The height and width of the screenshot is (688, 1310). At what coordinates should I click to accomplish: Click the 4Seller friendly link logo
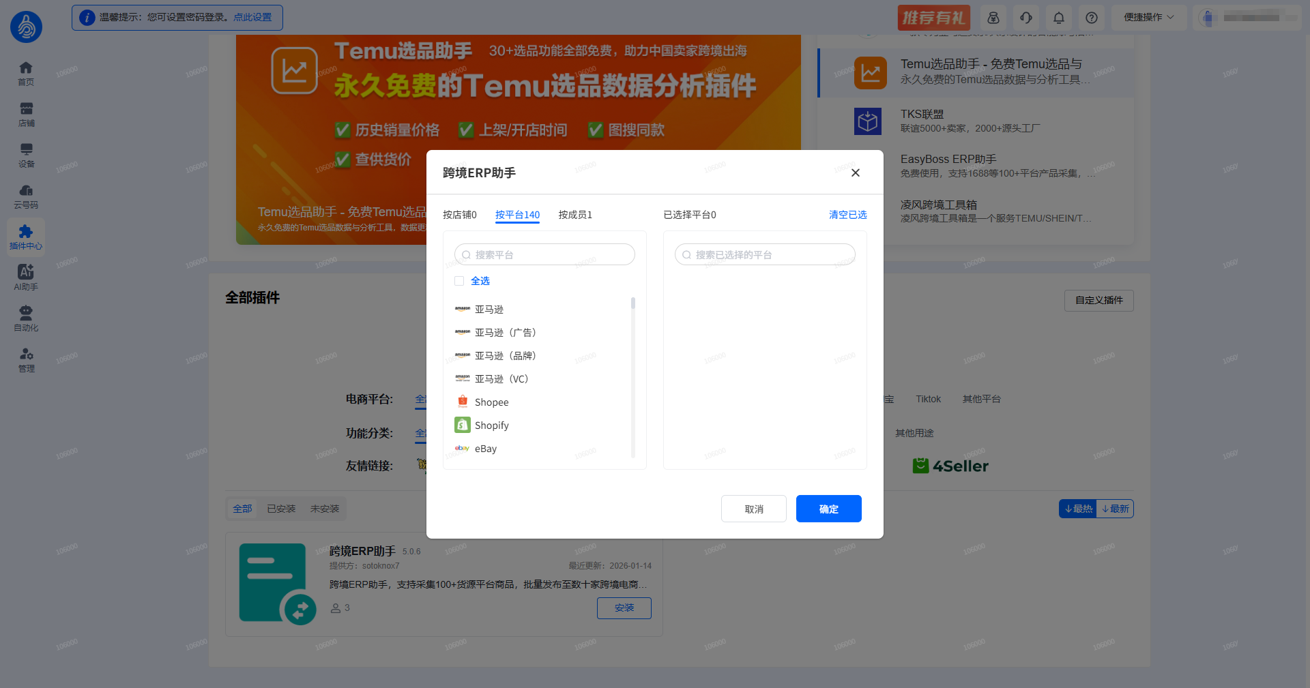point(950,466)
